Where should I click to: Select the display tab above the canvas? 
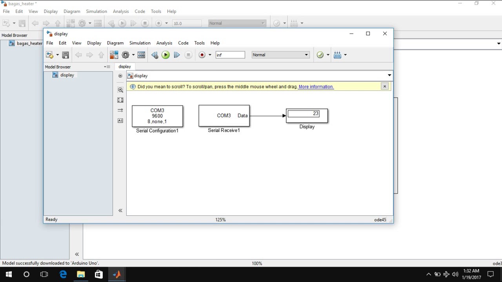[125, 67]
